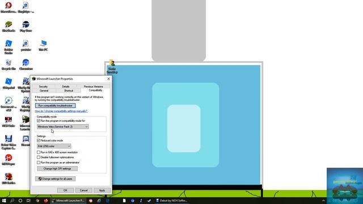
Task: Open taskbar search magnifier
Action: pyautogui.click(x=12, y=201)
